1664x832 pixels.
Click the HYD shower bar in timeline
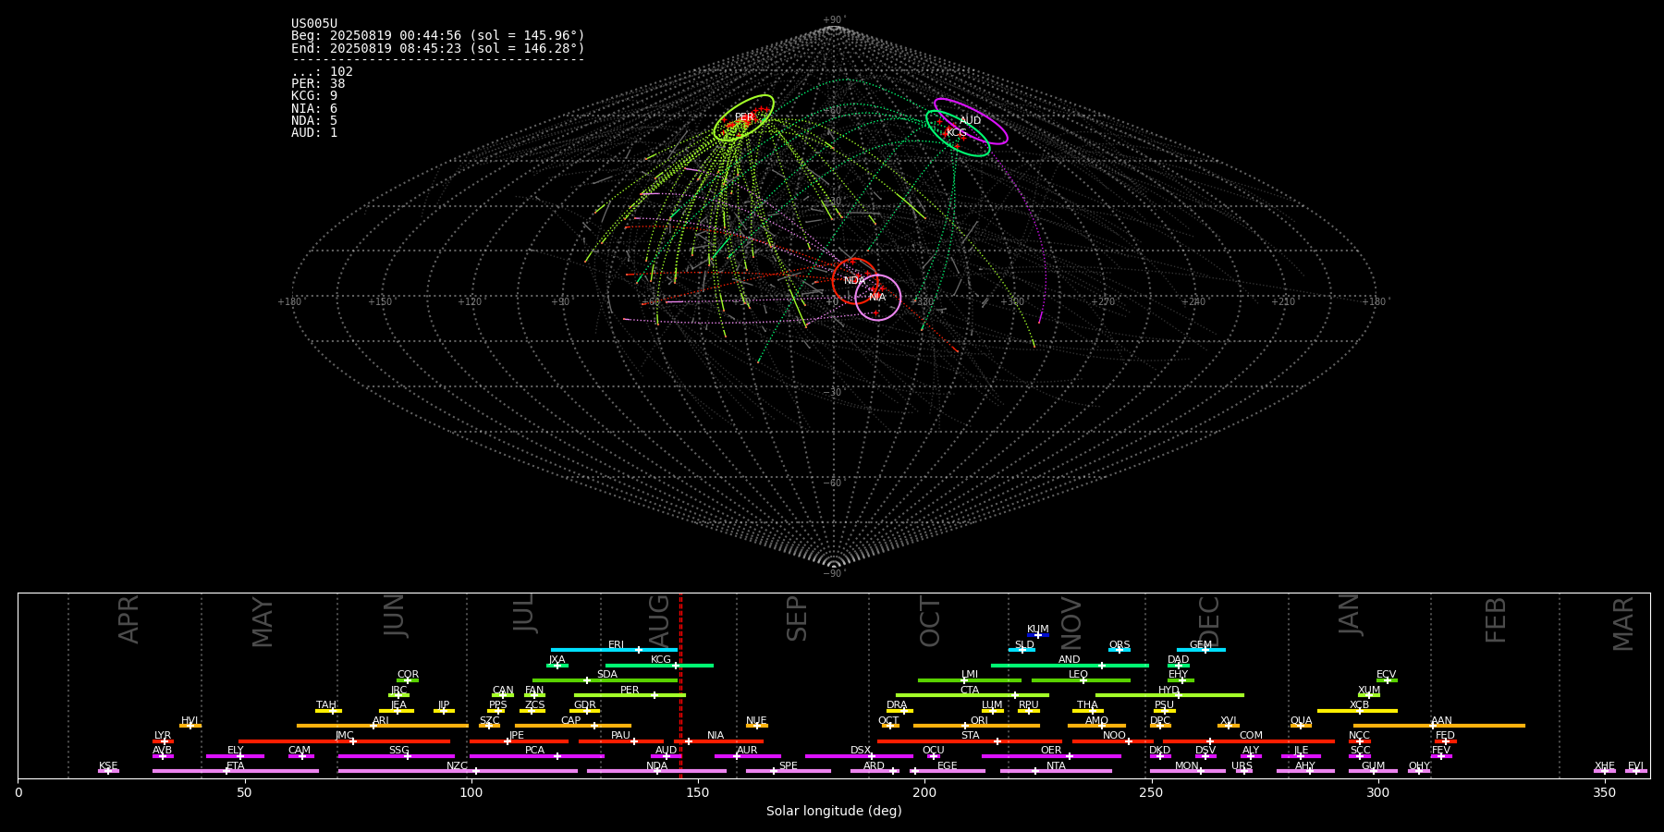coord(1169,695)
